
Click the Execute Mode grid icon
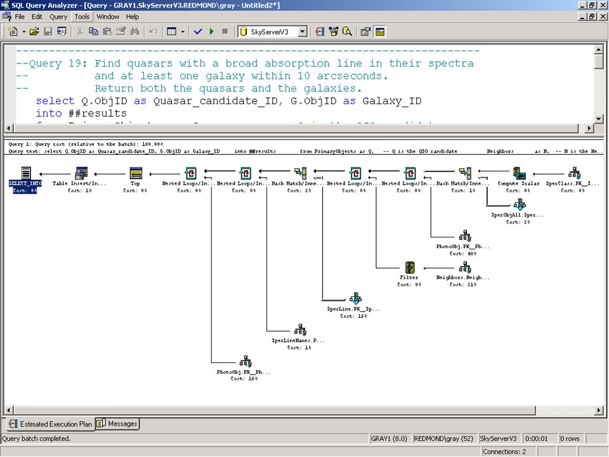[x=171, y=32]
